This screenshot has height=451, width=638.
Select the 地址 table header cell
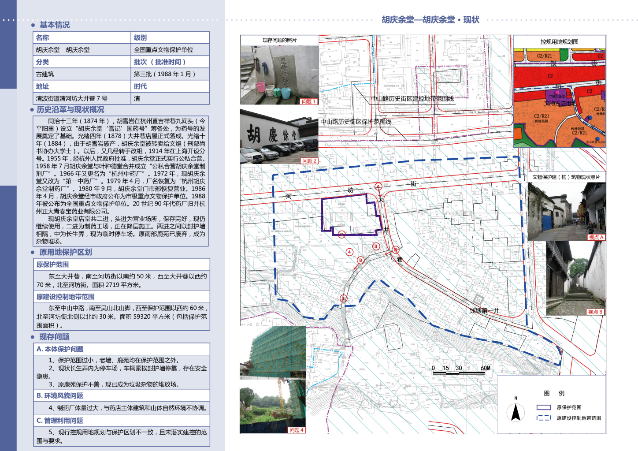(x=82, y=86)
